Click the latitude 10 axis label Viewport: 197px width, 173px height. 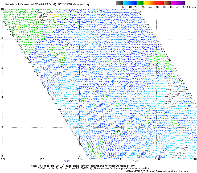pos(2,9)
